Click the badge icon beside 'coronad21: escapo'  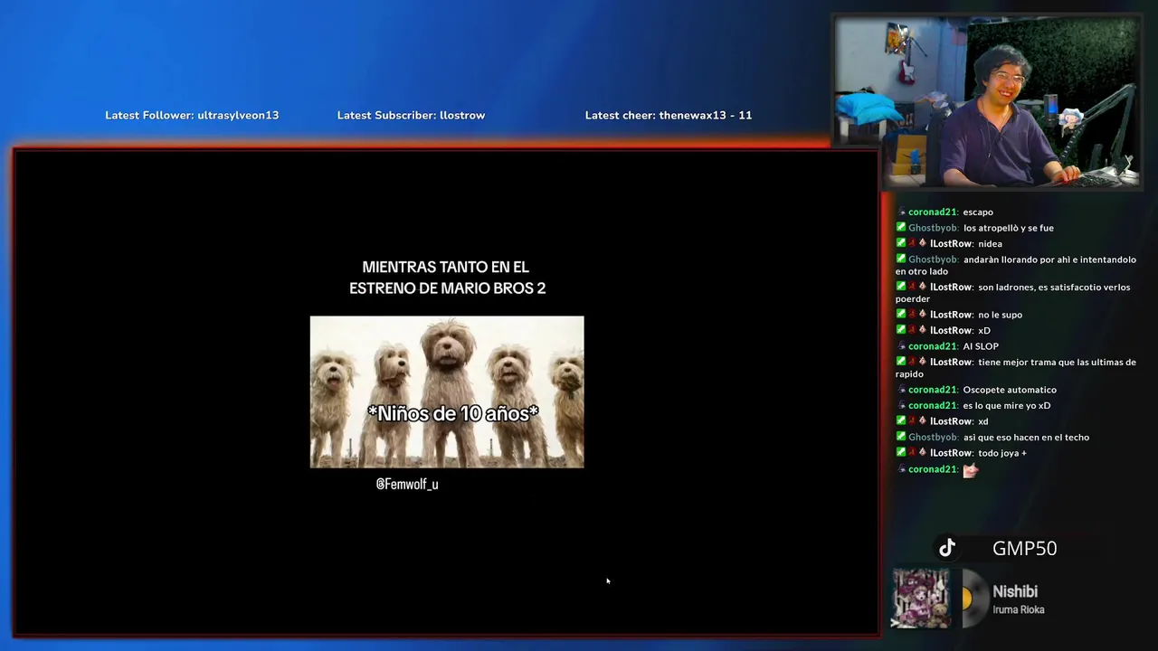coord(902,212)
